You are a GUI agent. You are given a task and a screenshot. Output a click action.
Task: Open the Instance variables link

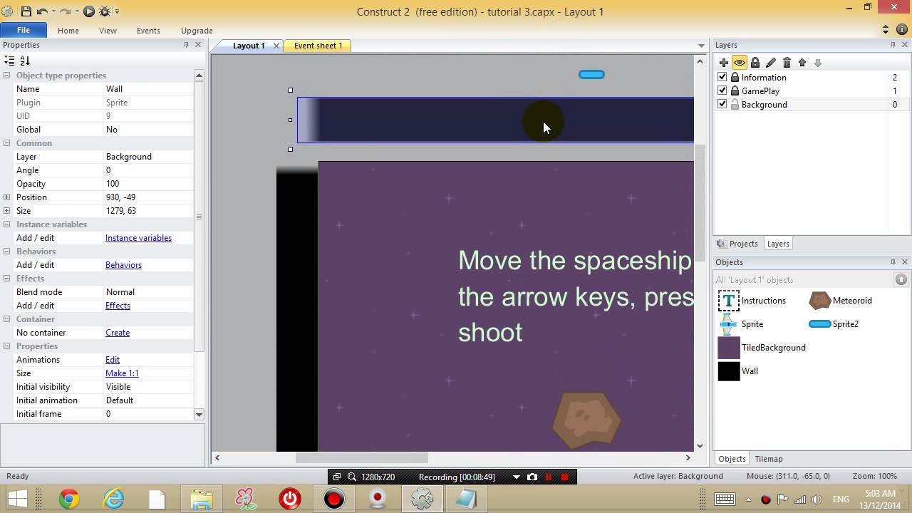[138, 238]
